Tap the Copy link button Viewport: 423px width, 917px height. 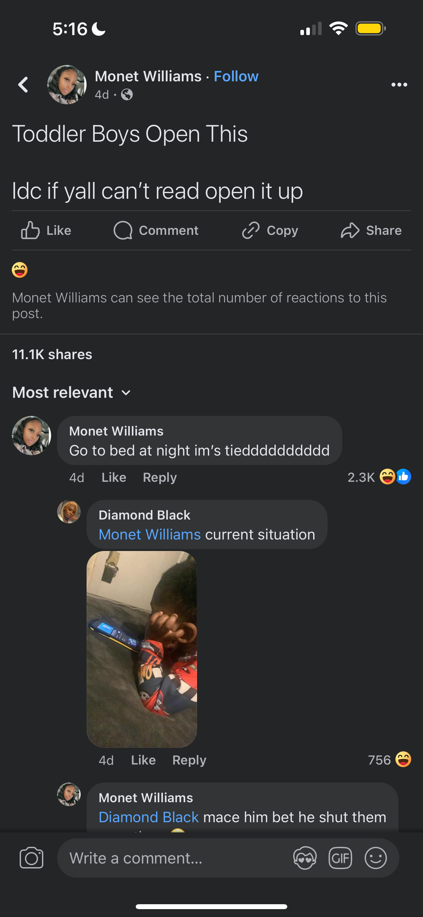pyautogui.click(x=270, y=230)
